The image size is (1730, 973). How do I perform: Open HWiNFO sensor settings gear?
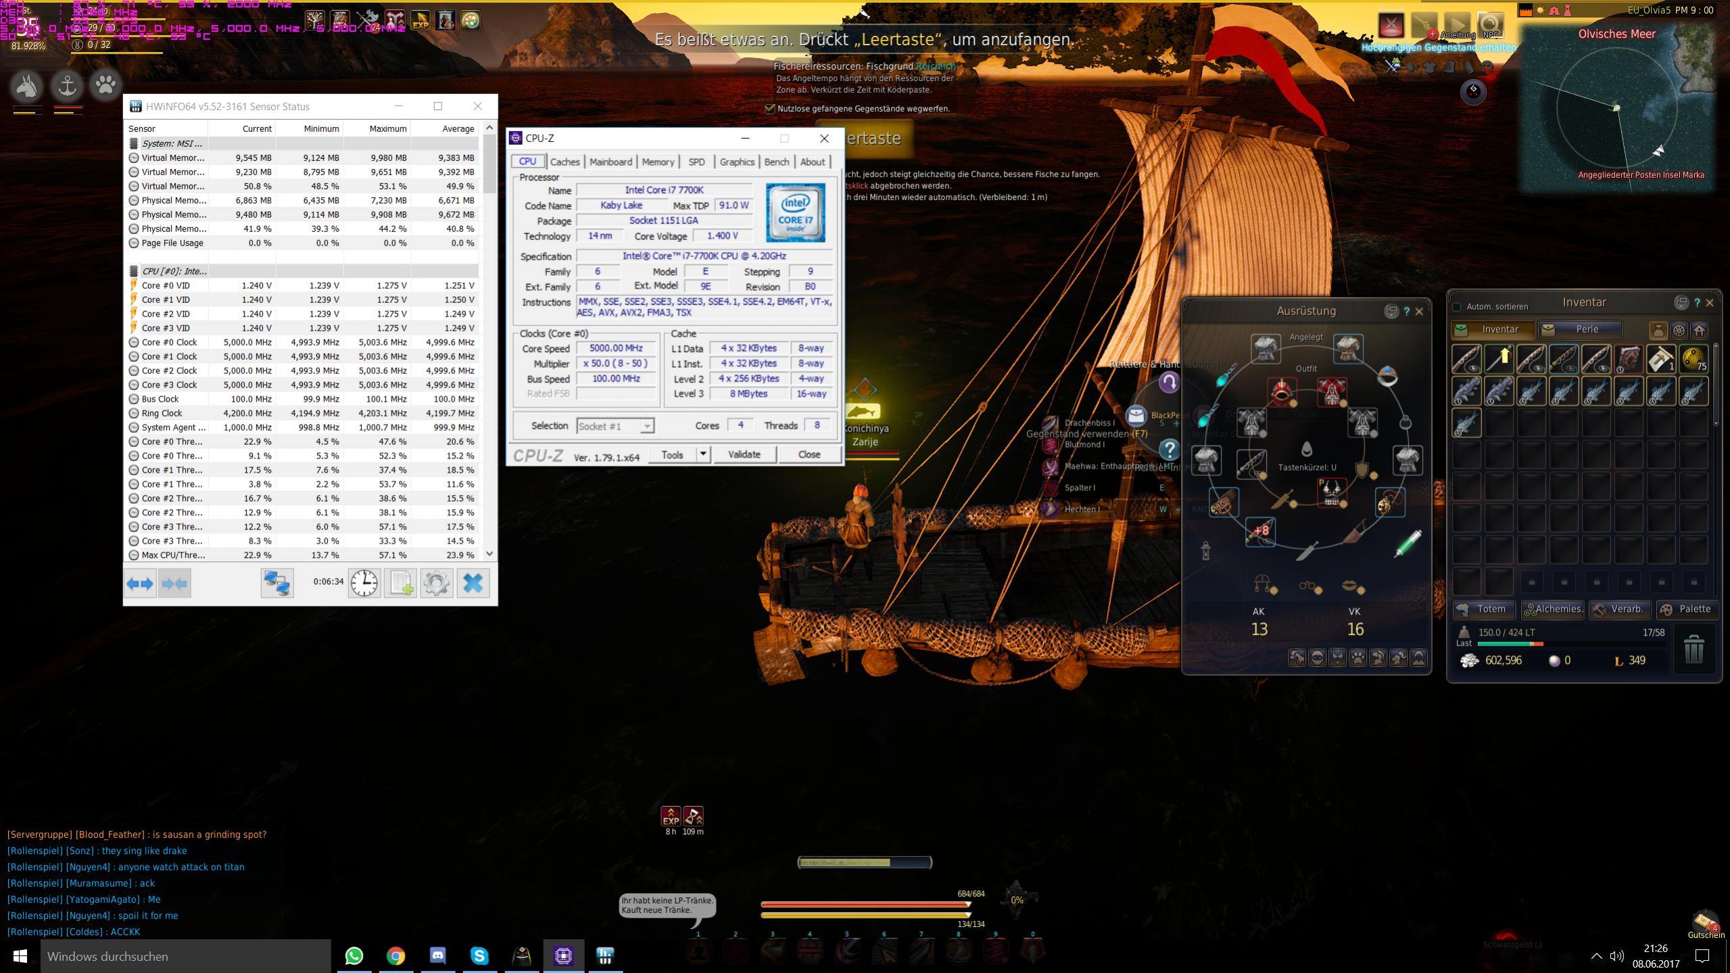436,583
